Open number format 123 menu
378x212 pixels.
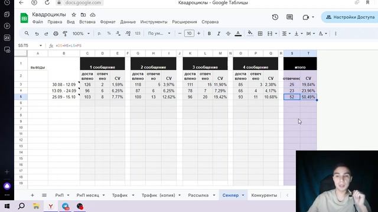[x=138, y=34]
